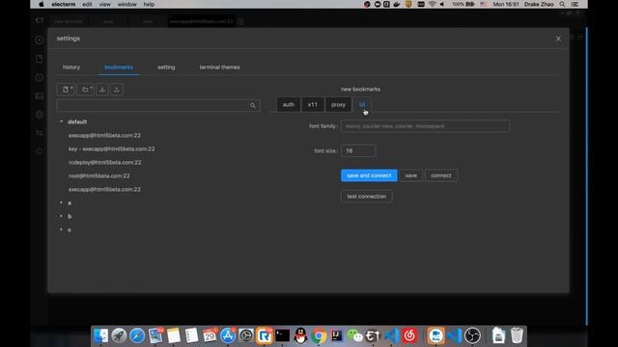Open bookmarks book icon in left sidebar
This screenshot has width=618, height=347.
pyautogui.click(x=40, y=59)
